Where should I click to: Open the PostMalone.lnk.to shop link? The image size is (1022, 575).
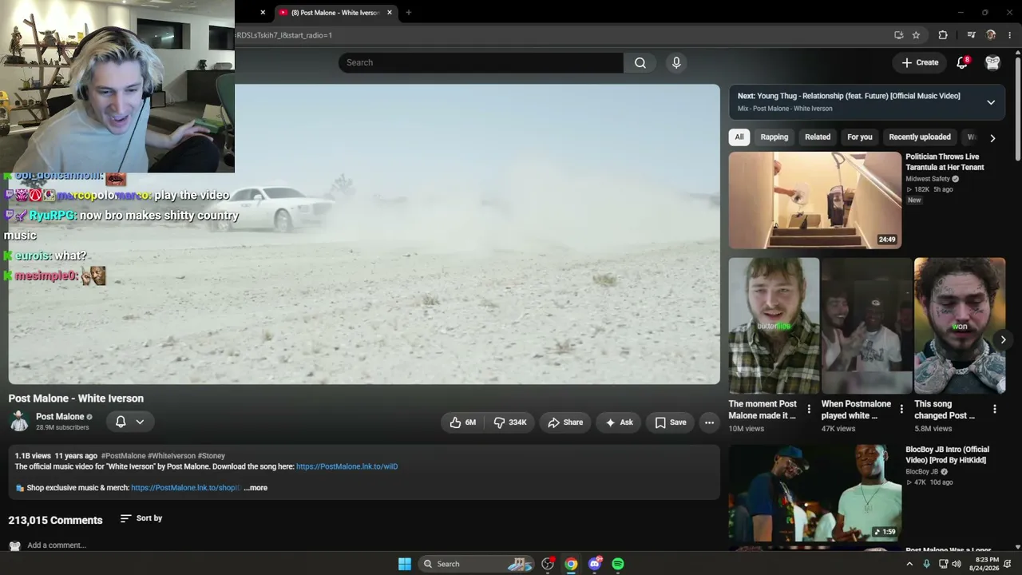click(x=185, y=488)
